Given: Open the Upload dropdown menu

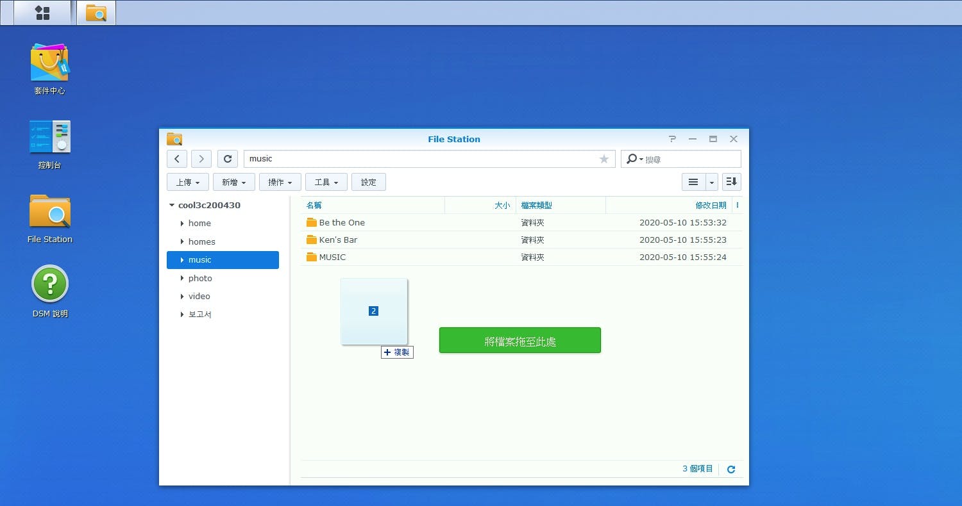Looking at the screenshot, I should [188, 182].
